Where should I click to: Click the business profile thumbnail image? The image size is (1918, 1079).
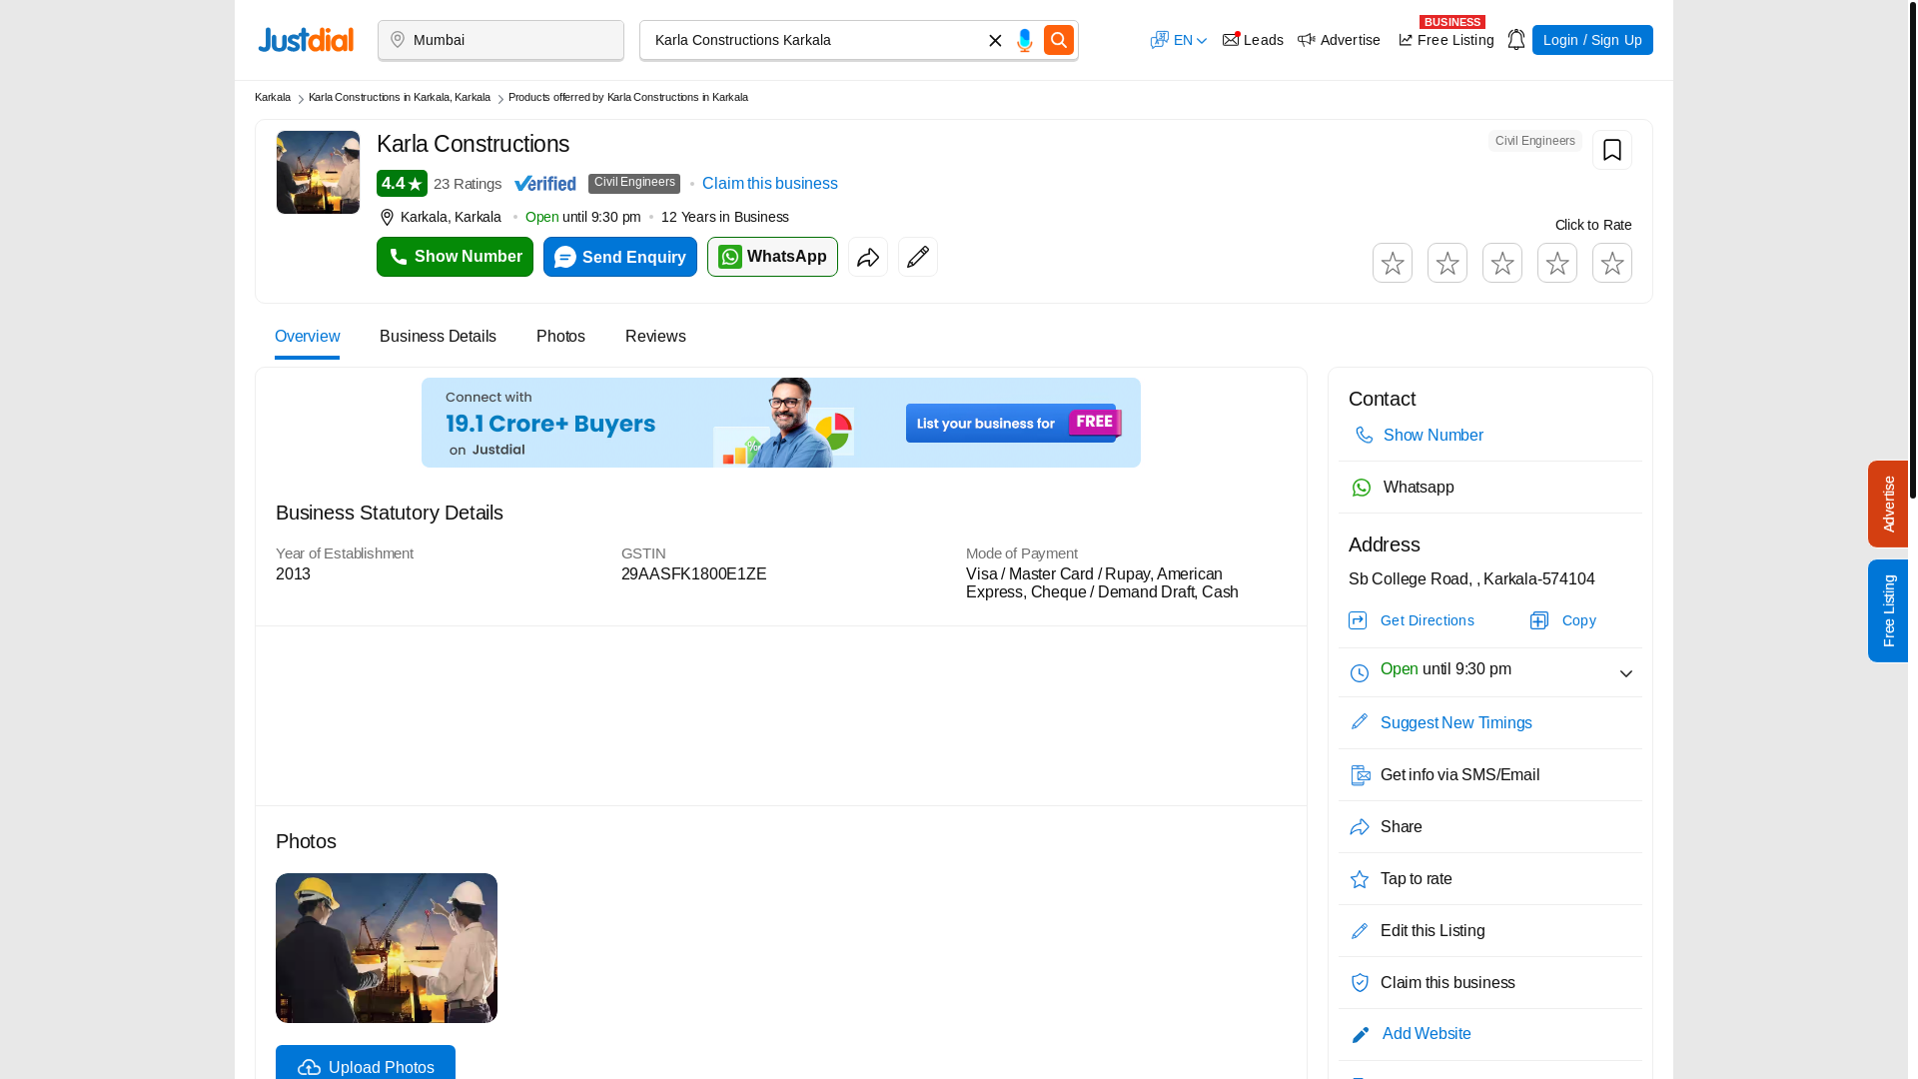[x=318, y=172]
